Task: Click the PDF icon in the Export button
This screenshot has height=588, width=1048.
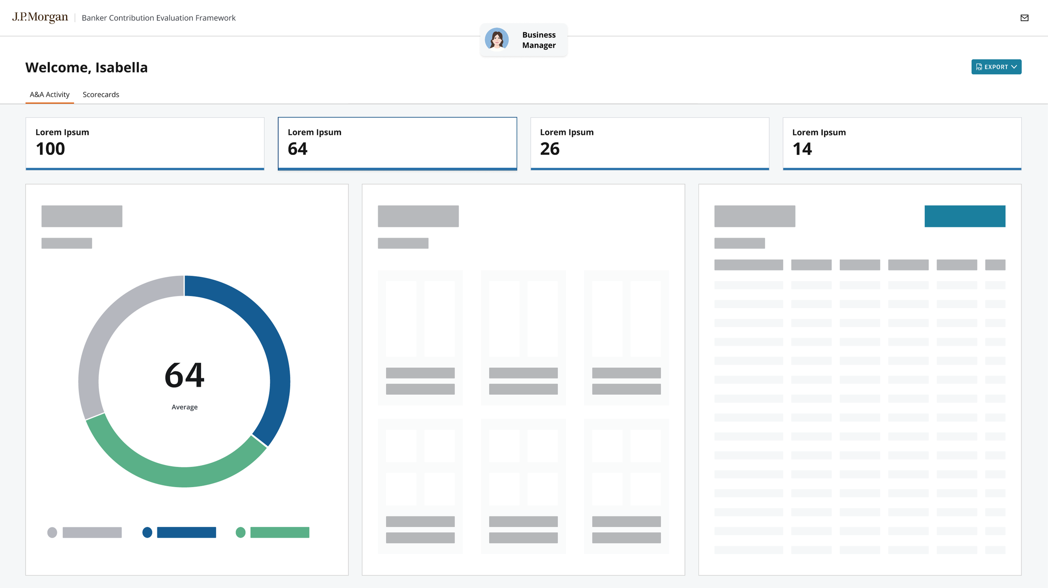Action: click(x=979, y=67)
